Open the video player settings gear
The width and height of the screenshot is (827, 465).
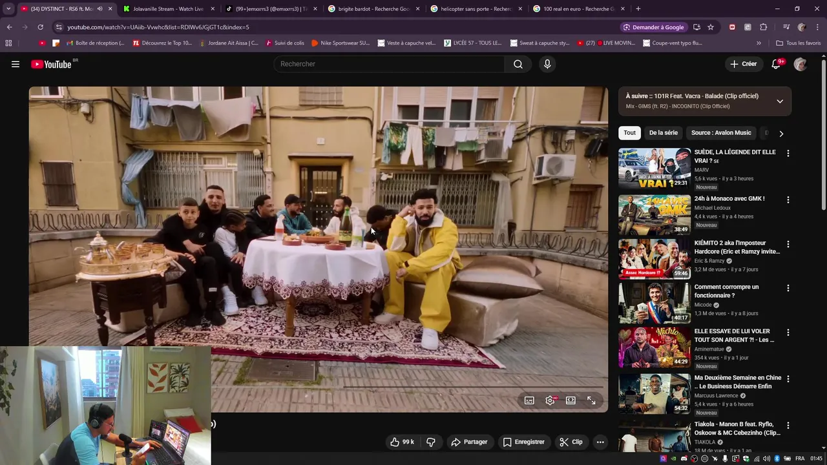click(x=550, y=400)
